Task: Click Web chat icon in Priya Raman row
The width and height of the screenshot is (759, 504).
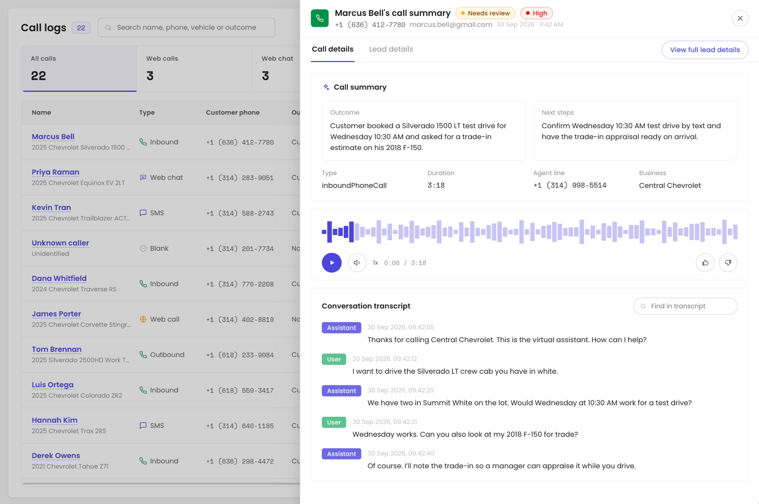Action: pos(143,177)
